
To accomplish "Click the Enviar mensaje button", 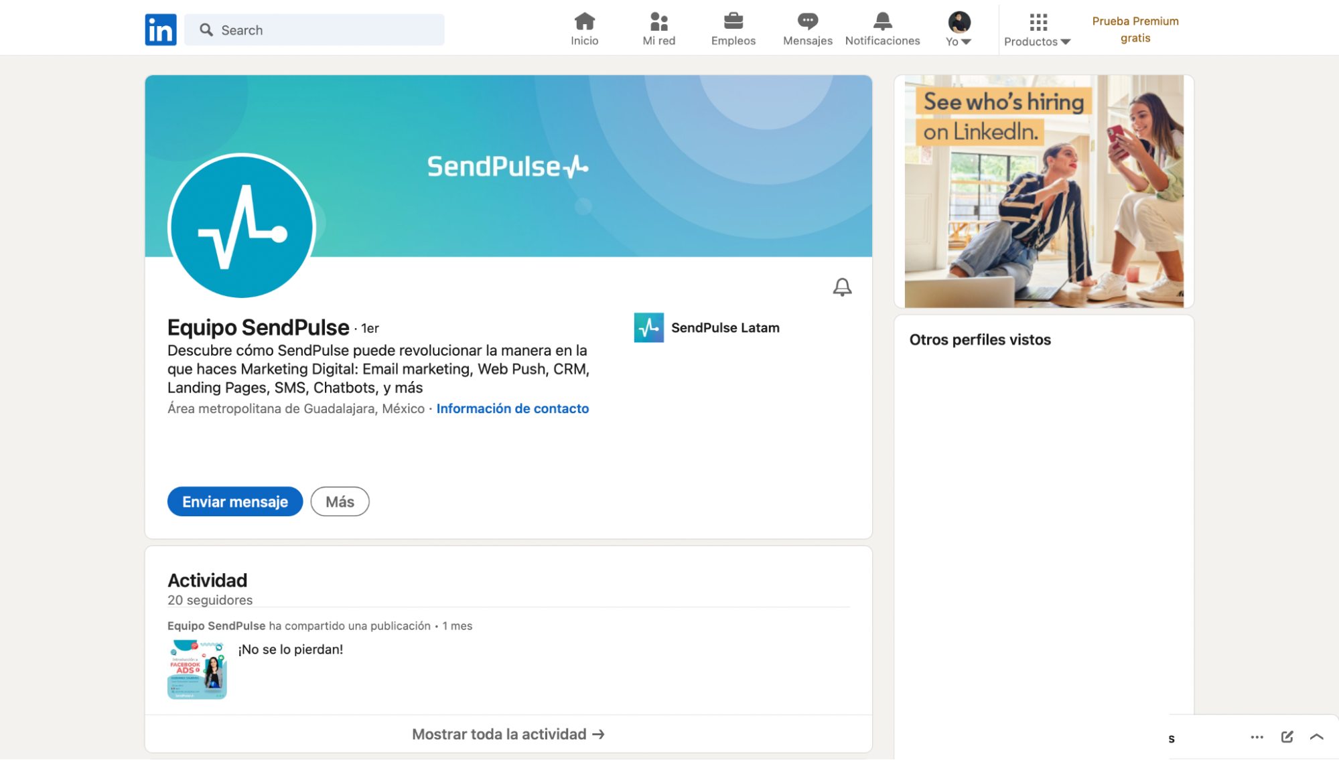I will click(235, 502).
